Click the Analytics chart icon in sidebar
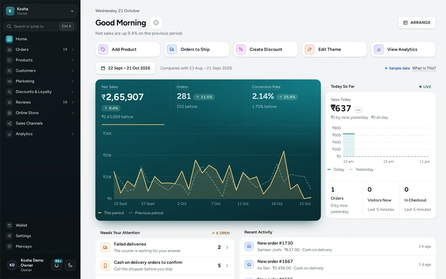This screenshot has width=446, height=279. click(x=9, y=134)
